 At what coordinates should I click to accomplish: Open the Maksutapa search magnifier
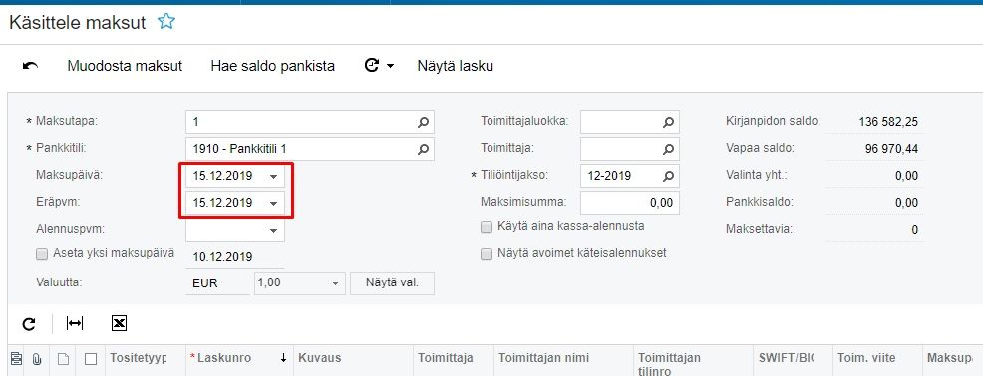(423, 123)
